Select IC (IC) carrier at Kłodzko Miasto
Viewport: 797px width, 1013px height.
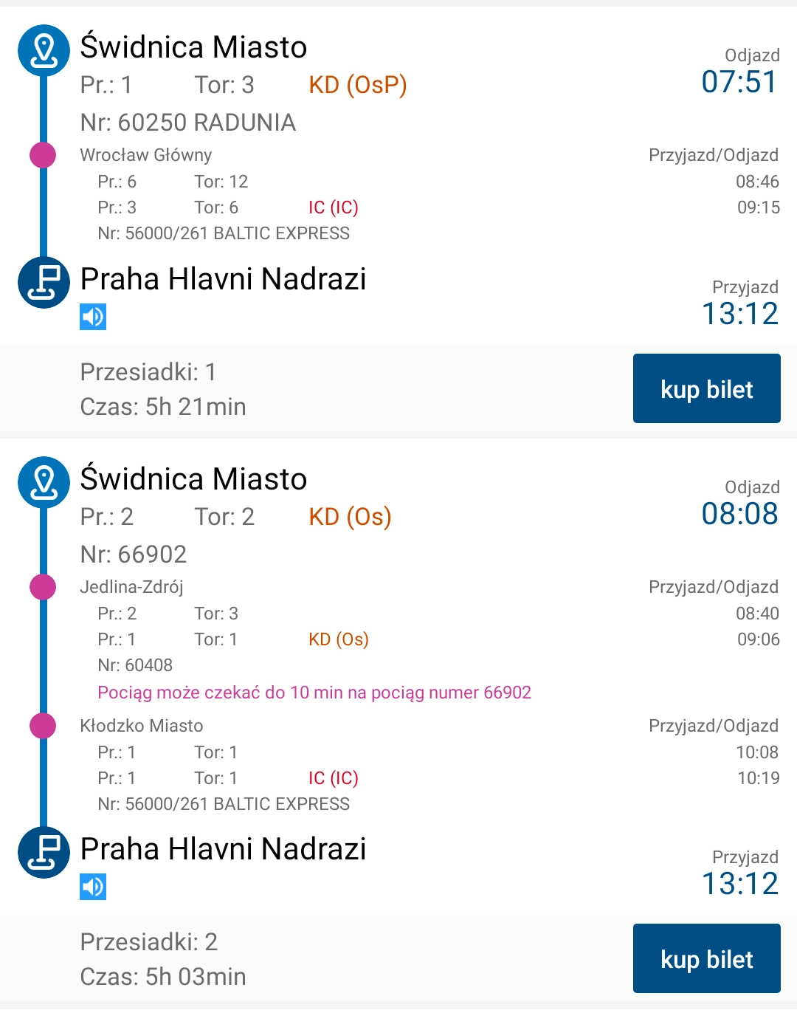333,778
